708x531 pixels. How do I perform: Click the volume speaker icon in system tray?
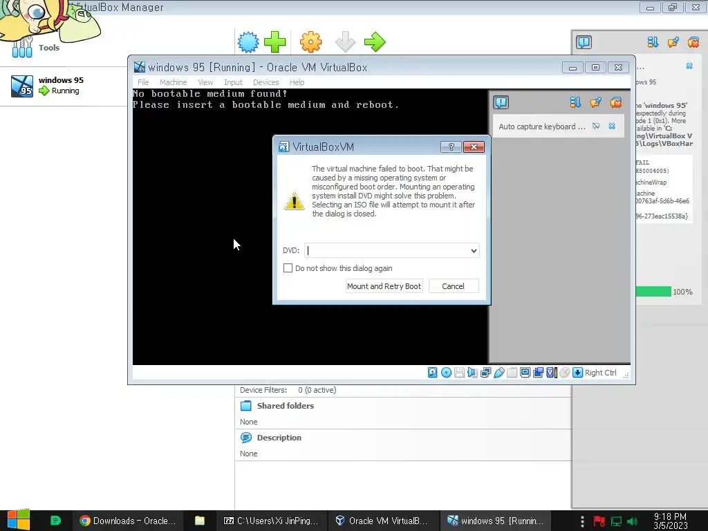tap(633, 521)
